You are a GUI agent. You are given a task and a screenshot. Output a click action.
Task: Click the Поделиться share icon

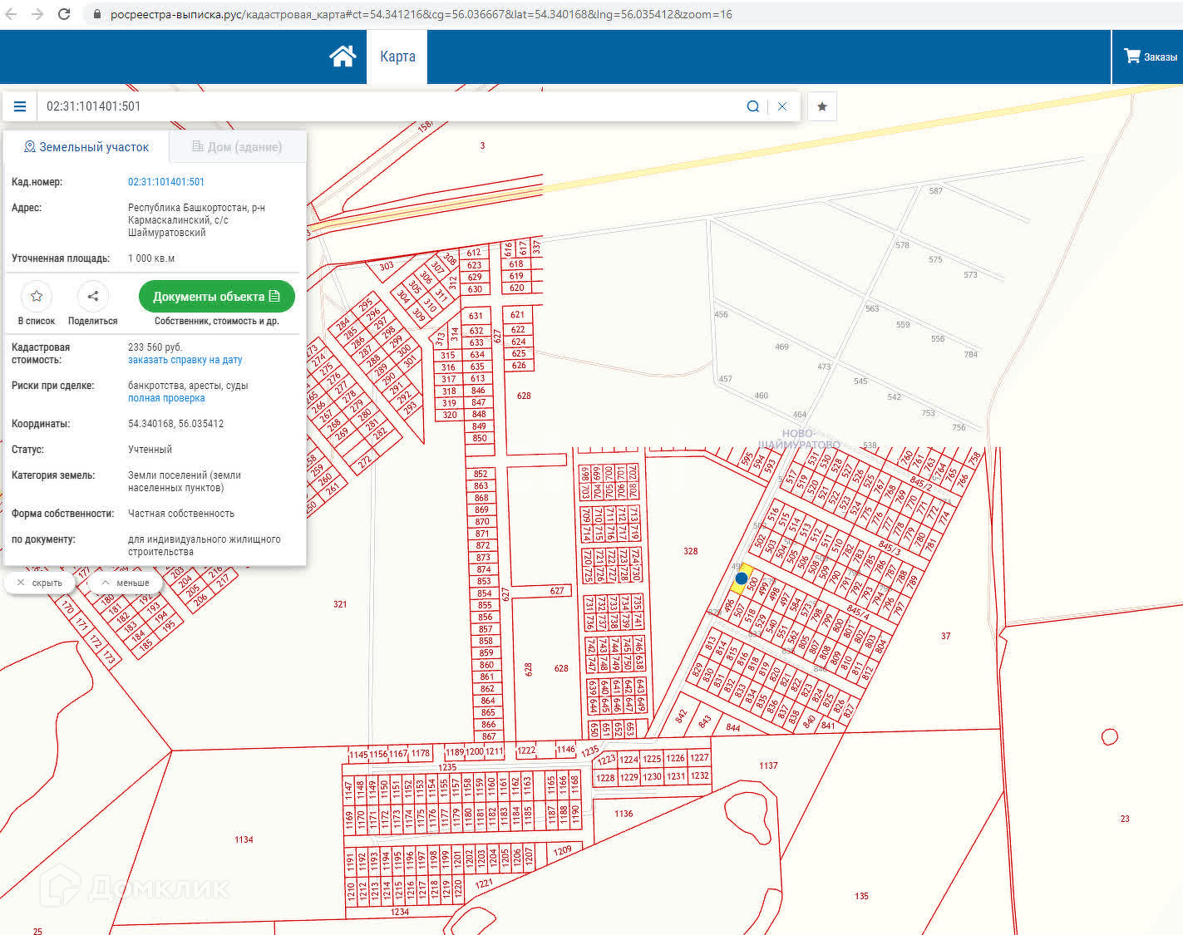pyautogui.click(x=92, y=297)
